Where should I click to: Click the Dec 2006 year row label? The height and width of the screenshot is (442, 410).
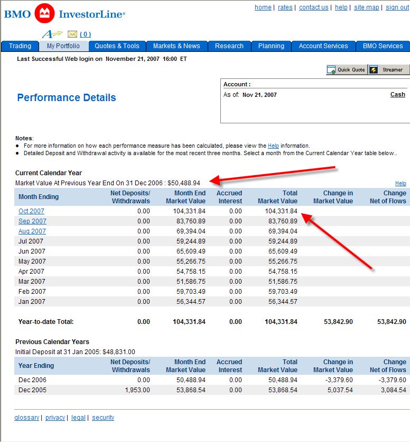point(32,380)
